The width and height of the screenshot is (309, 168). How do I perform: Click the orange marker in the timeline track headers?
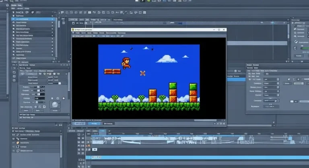click(89, 146)
